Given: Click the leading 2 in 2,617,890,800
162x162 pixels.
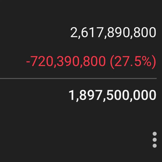Looking at the screenshot, I should [x=74, y=32].
